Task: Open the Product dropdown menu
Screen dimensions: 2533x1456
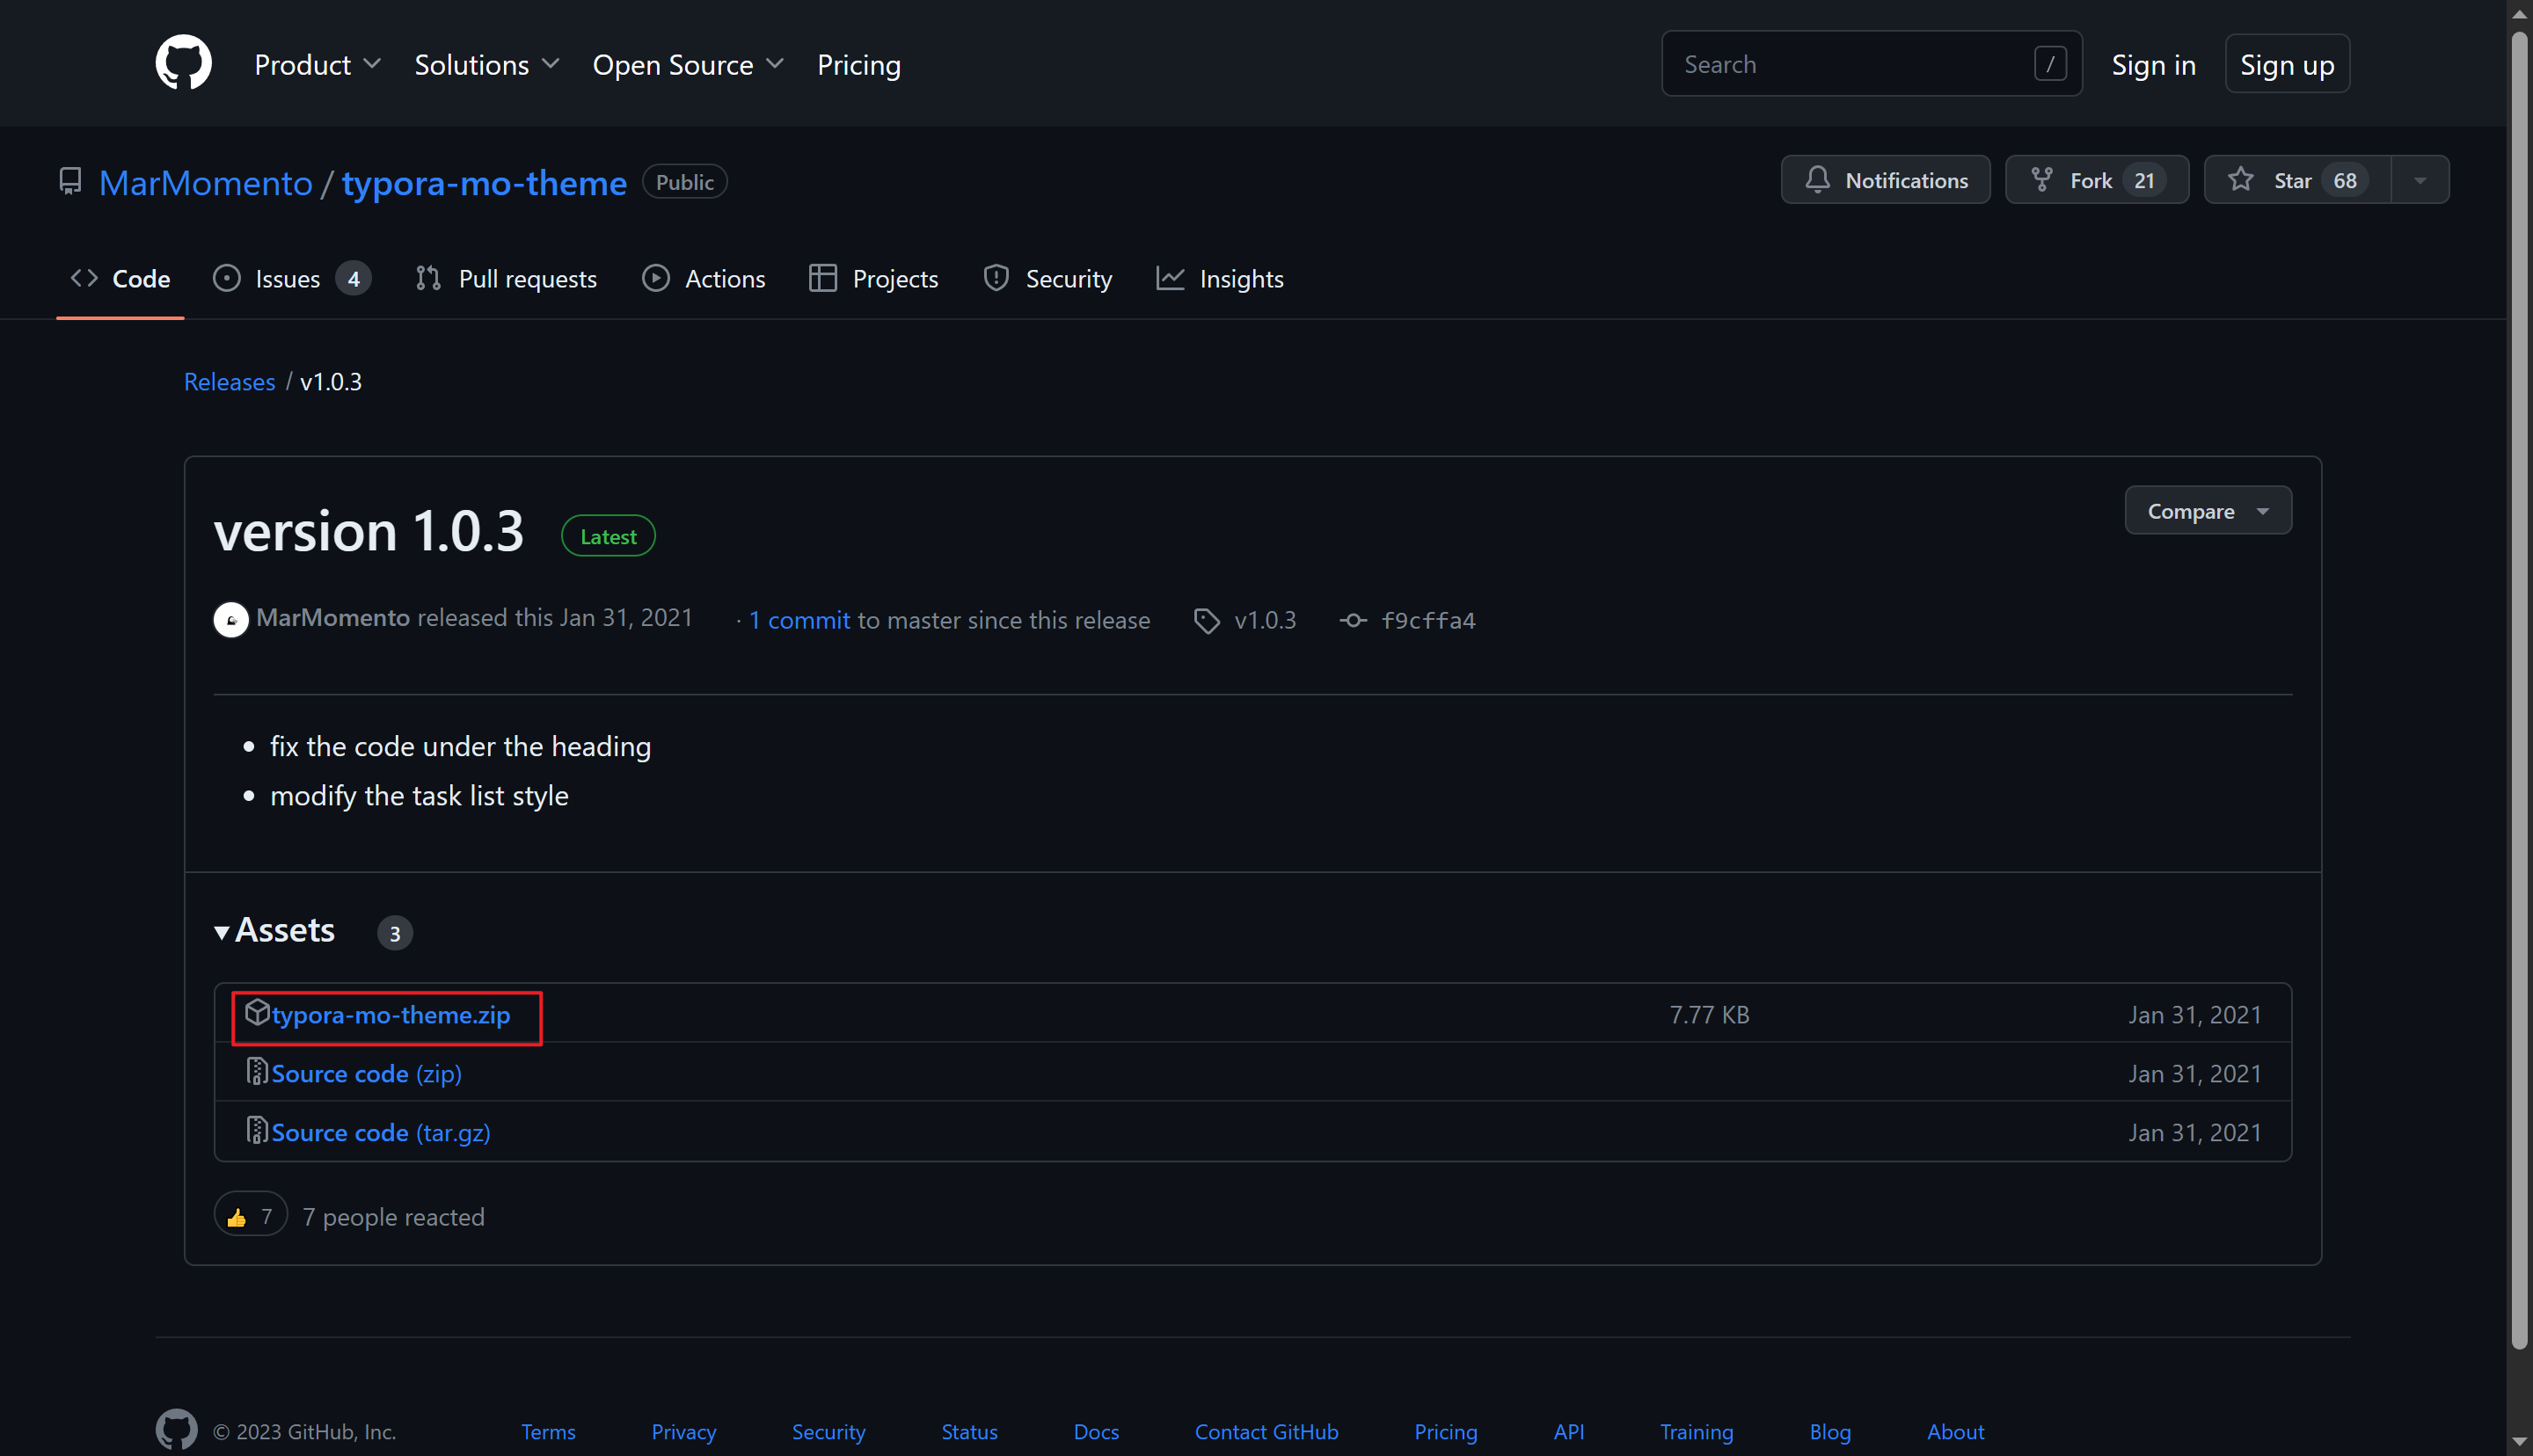Action: 317,64
